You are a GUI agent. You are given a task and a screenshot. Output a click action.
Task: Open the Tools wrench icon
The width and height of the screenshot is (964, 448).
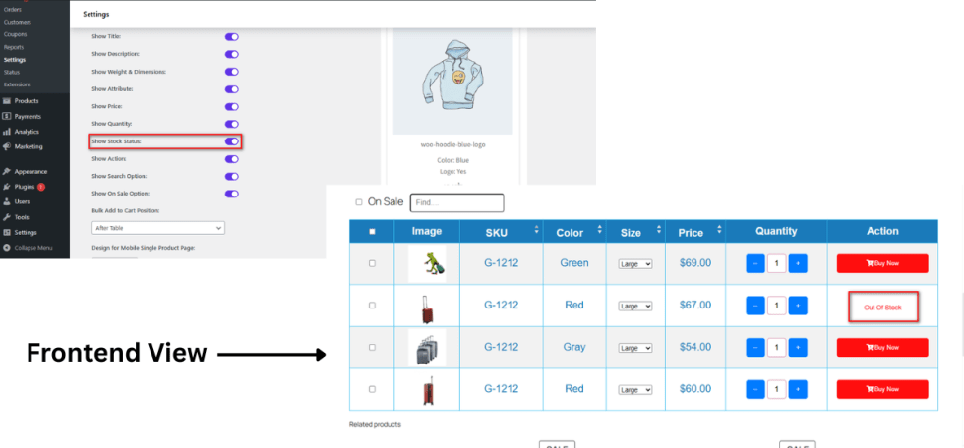click(7, 217)
